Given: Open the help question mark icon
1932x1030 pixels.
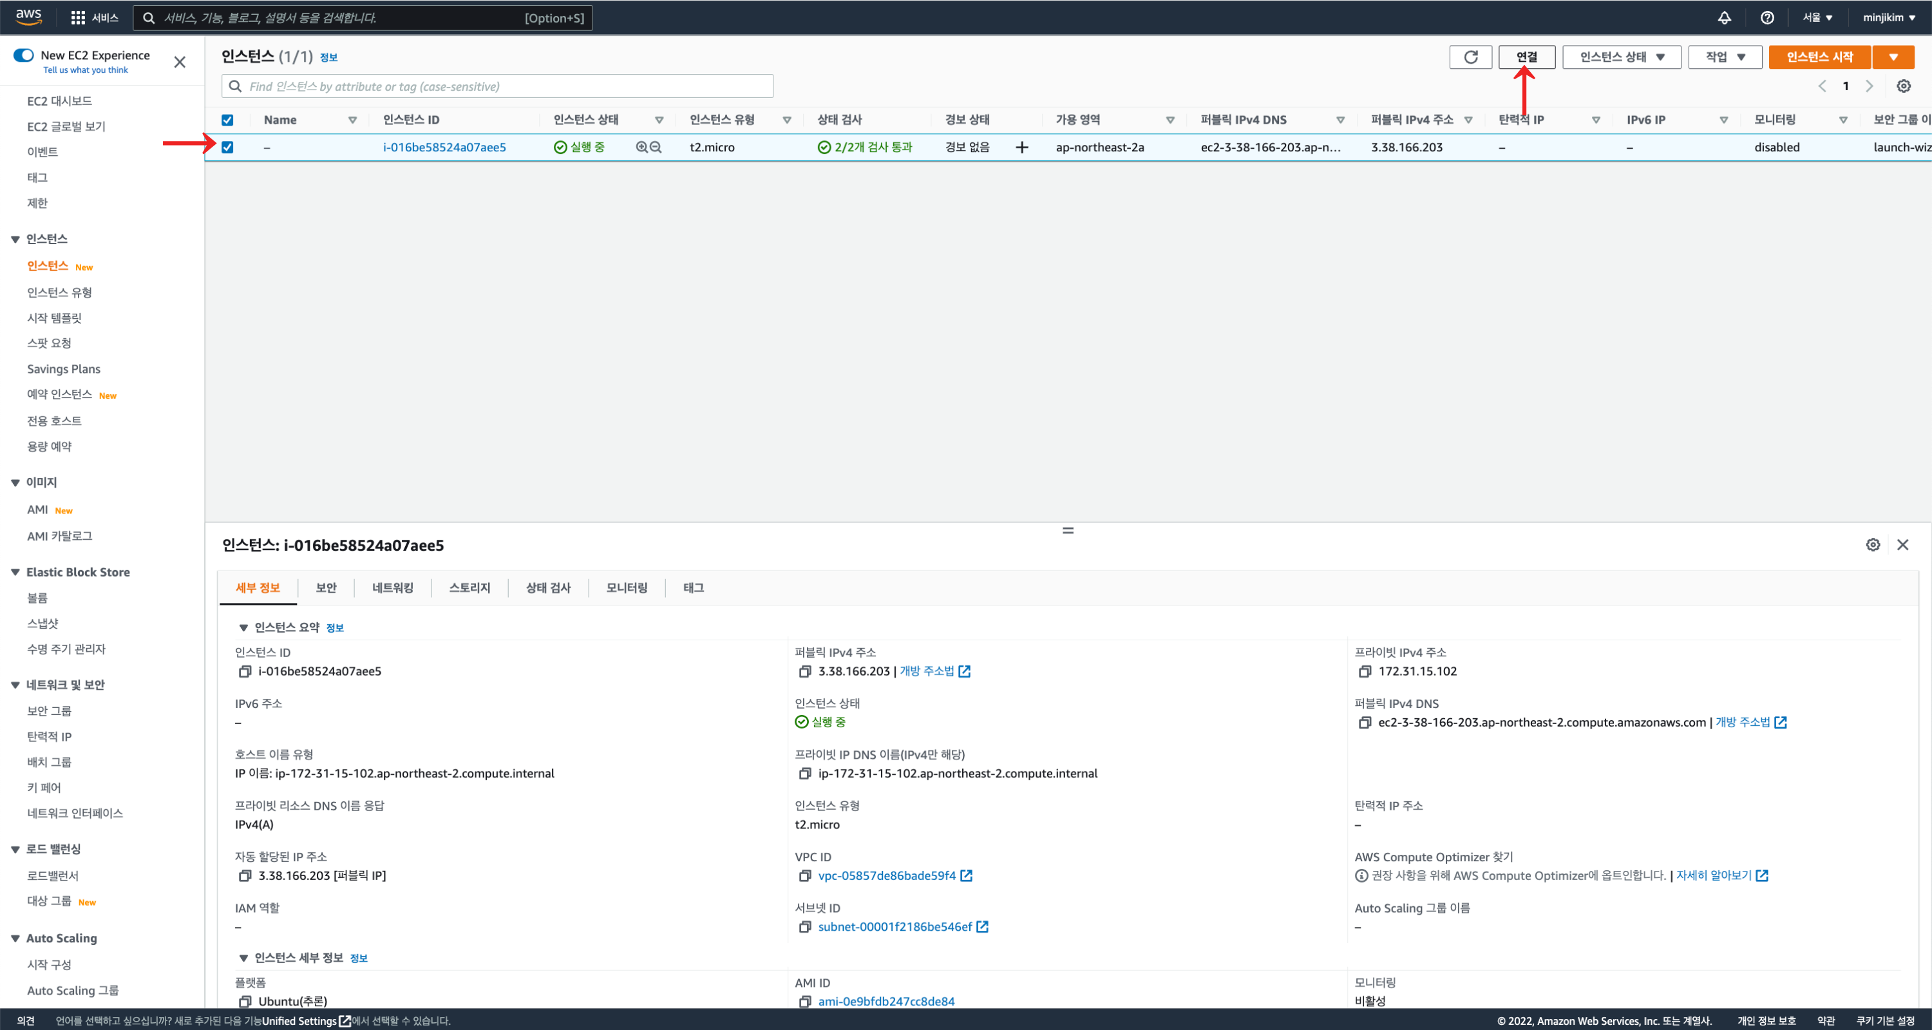Looking at the screenshot, I should 1767,17.
